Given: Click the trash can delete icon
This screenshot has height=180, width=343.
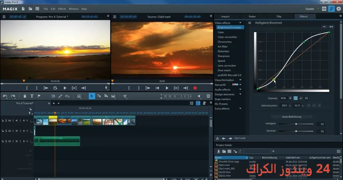Looking at the screenshot, I should (x=25, y=96).
